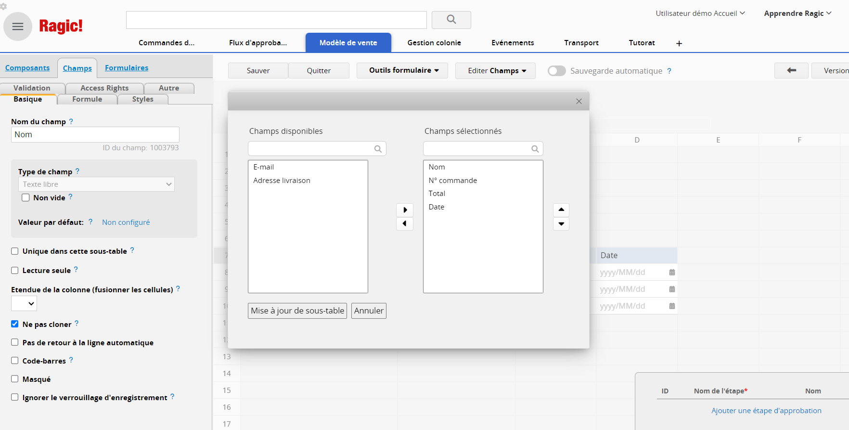Click Mise à jour de sous-table button
The image size is (849, 430).
click(297, 311)
